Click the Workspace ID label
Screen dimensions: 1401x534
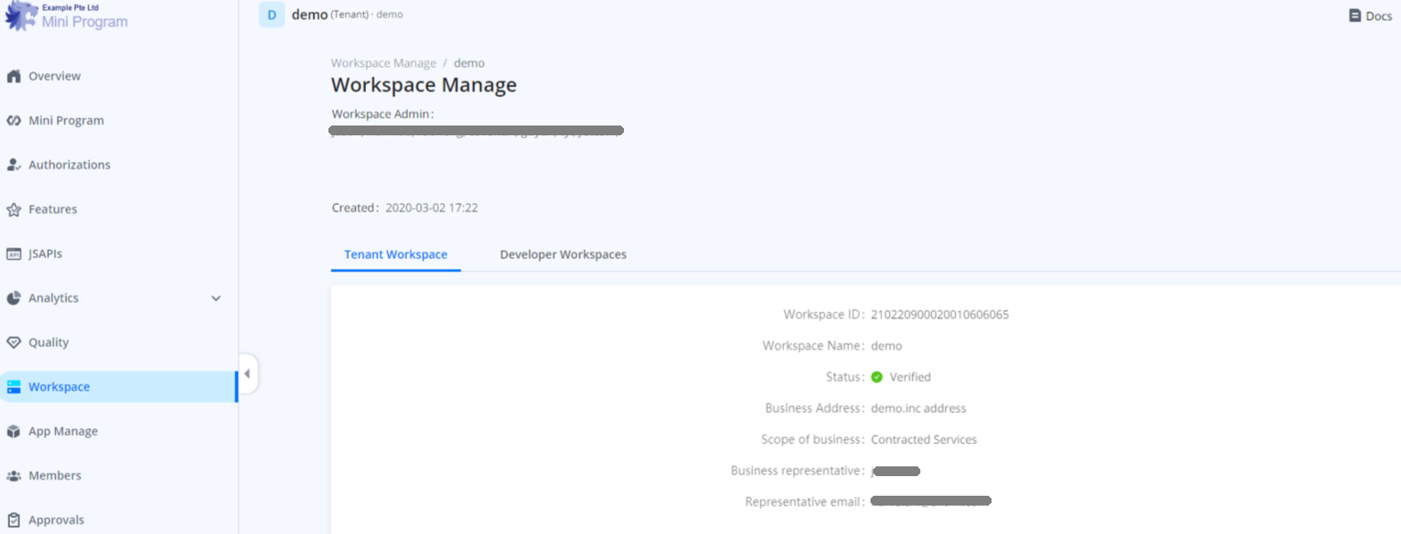[x=824, y=314]
